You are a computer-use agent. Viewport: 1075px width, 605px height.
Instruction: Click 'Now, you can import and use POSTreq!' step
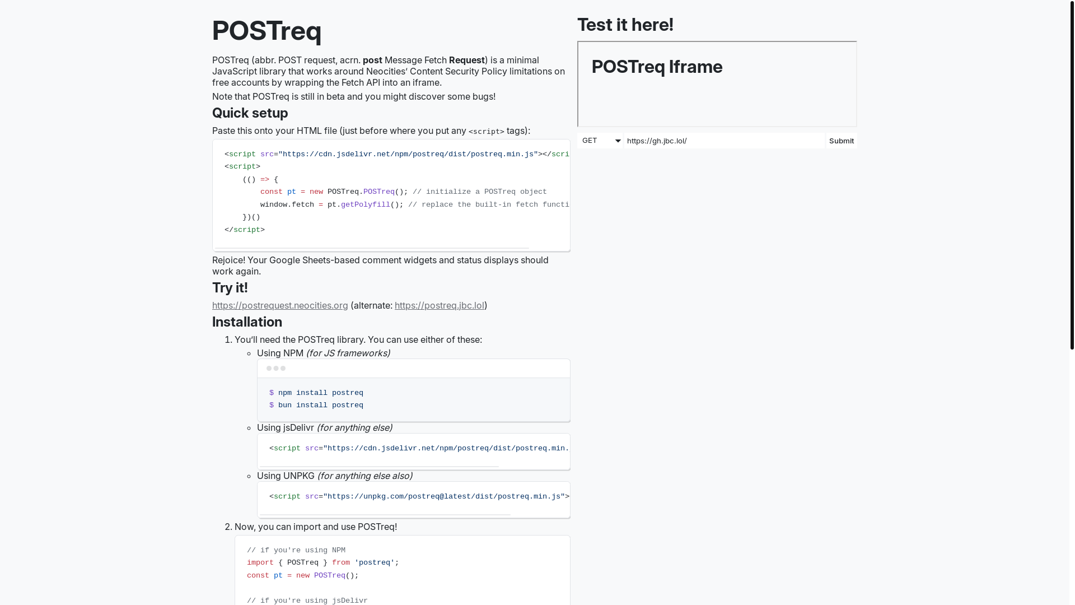click(x=316, y=527)
